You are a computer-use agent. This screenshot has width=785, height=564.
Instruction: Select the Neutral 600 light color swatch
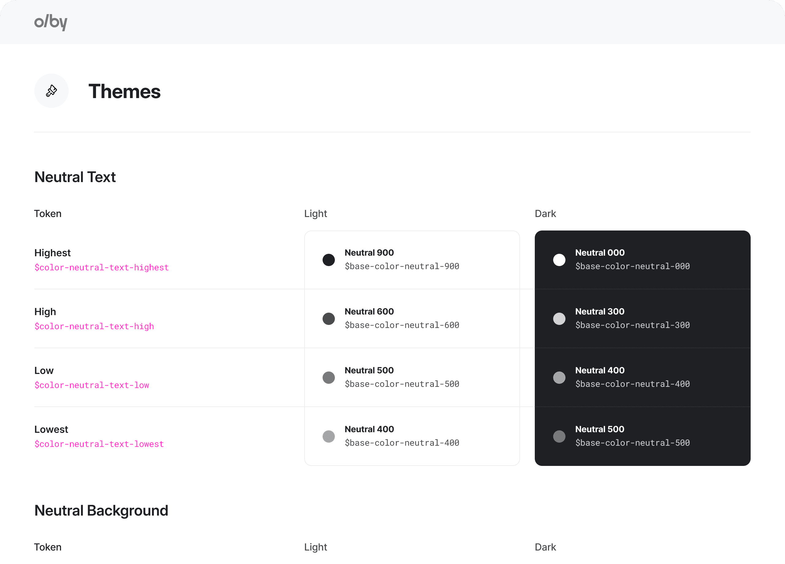pyautogui.click(x=328, y=319)
